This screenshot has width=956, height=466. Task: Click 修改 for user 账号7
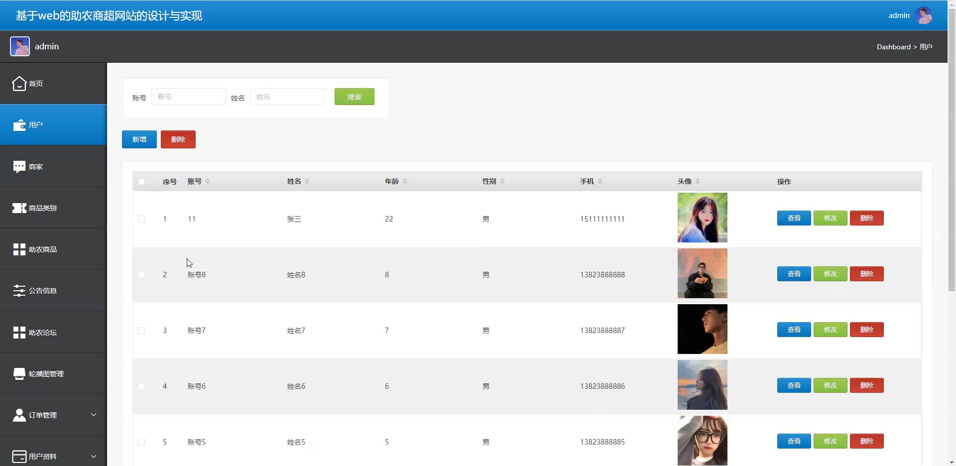point(831,330)
